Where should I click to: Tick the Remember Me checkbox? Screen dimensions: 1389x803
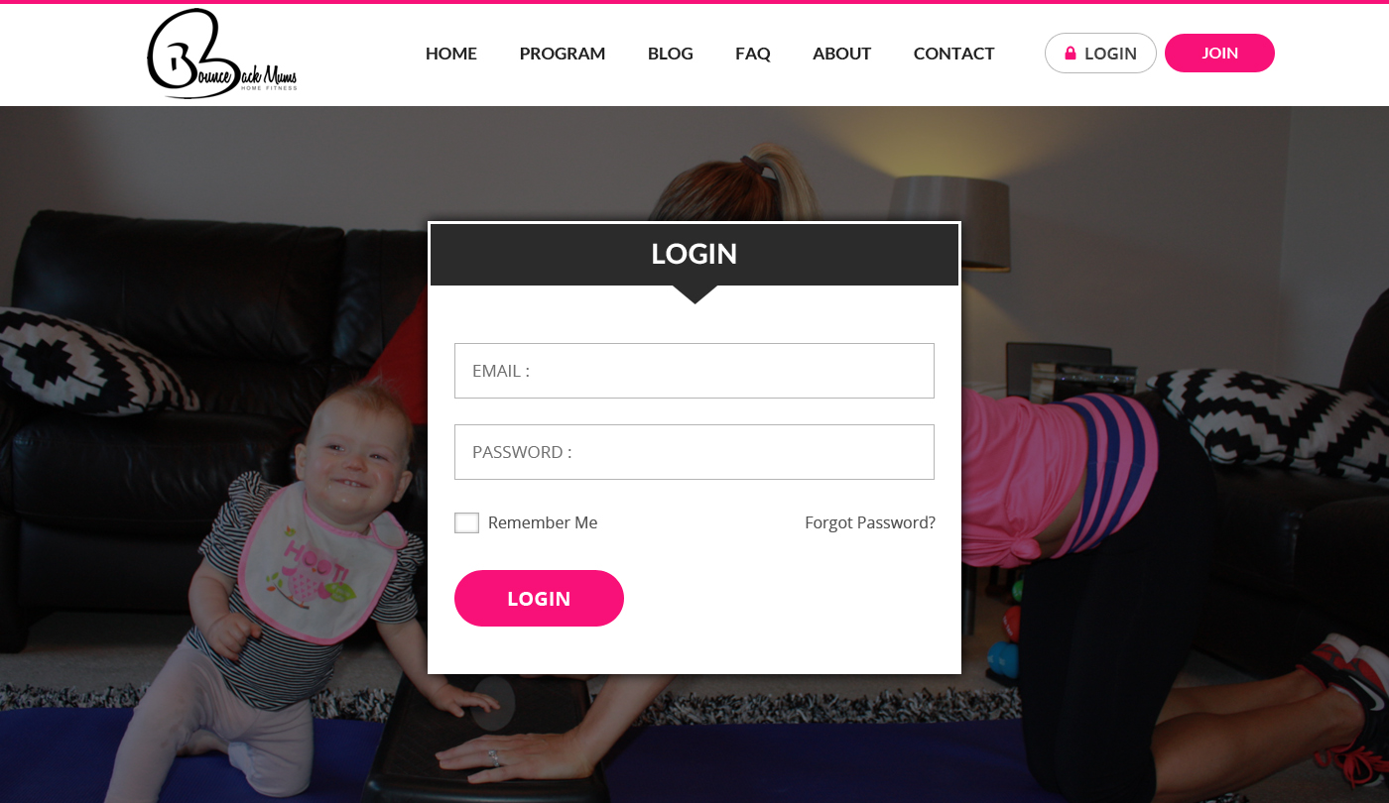click(x=466, y=522)
